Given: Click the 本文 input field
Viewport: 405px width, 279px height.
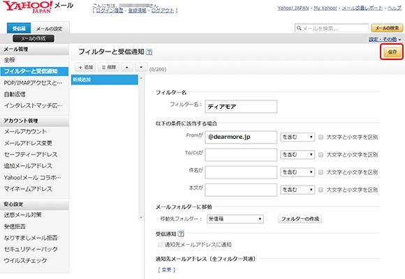Looking at the screenshot, I should 241,190.
